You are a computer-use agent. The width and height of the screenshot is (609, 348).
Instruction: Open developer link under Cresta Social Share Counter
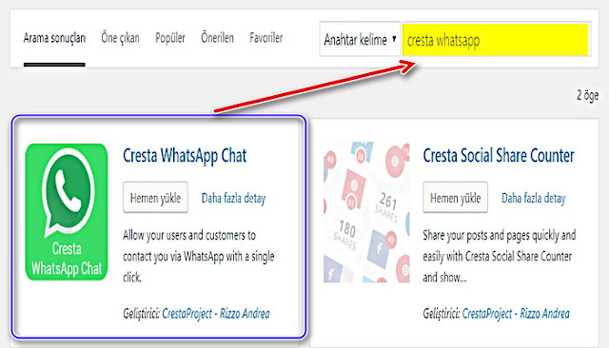click(516, 314)
